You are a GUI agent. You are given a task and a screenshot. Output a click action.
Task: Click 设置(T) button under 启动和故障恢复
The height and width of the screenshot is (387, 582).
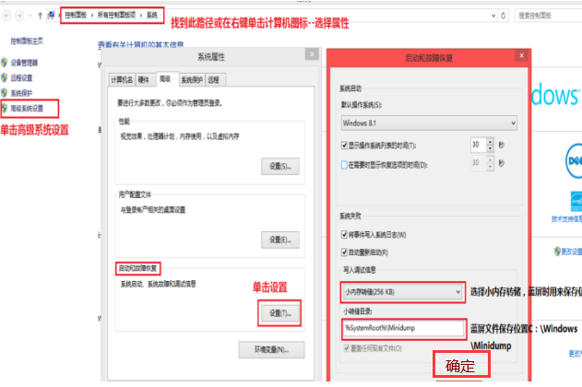[x=280, y=313]
